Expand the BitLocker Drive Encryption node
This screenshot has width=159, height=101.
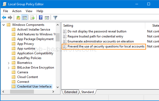[9, 68]
